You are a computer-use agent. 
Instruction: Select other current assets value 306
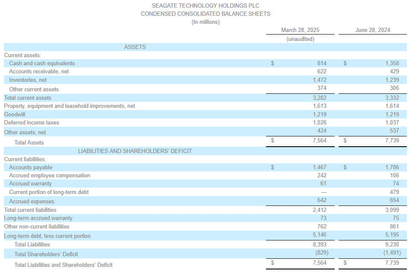394,88
